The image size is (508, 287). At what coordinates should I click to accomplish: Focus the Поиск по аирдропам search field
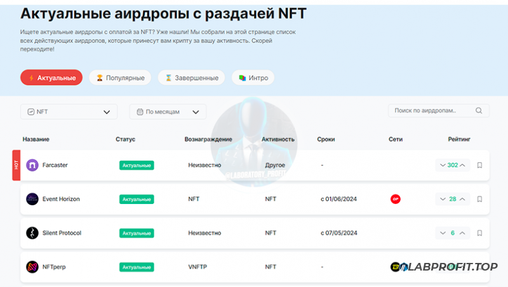(x=432, y=111)
